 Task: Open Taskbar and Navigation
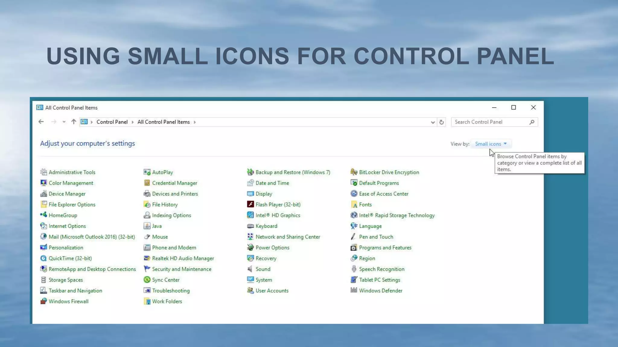click(71, 291)
